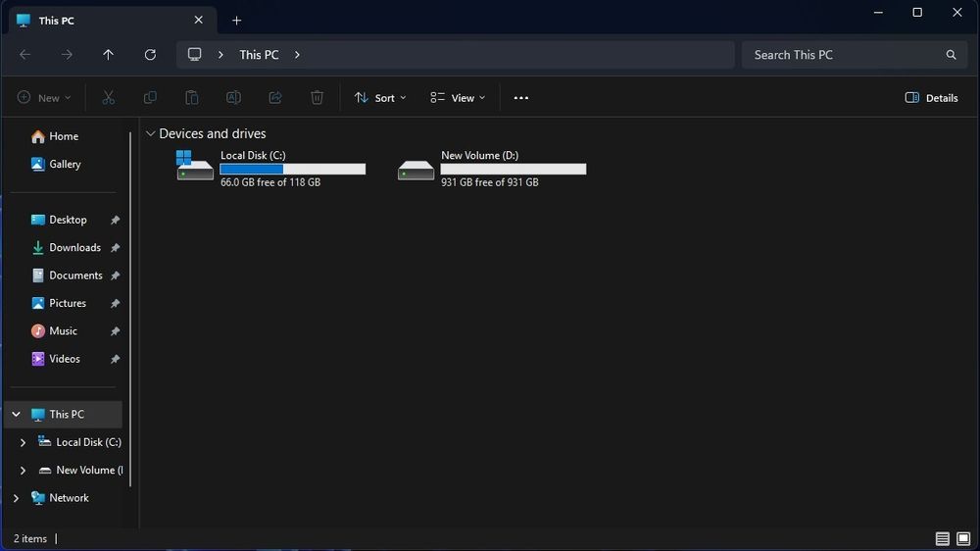Open Pictures in sidebar
980x551 pixels.
coord(58,303)
